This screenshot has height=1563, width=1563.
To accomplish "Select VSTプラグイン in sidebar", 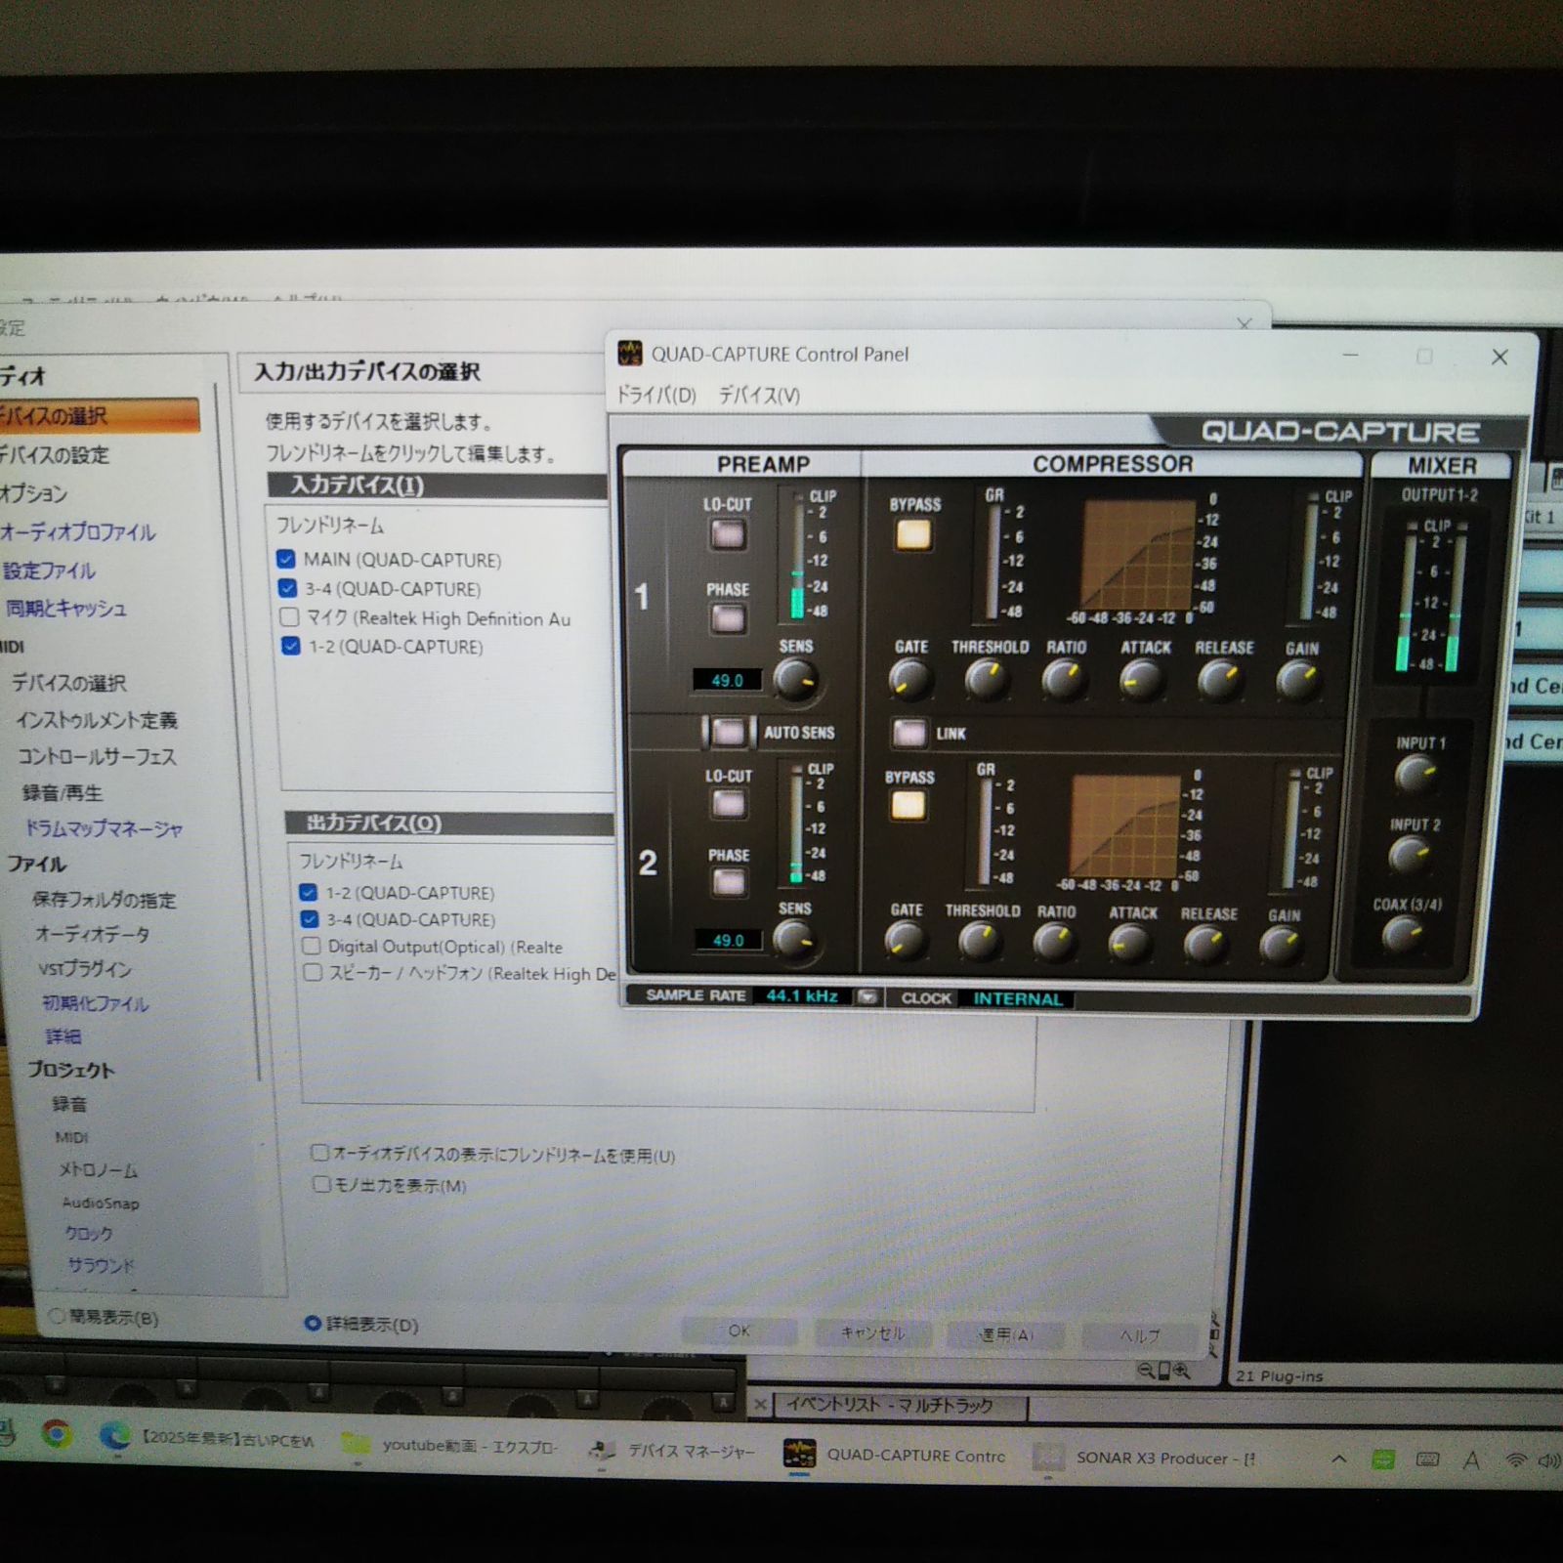I will point(85,969).
